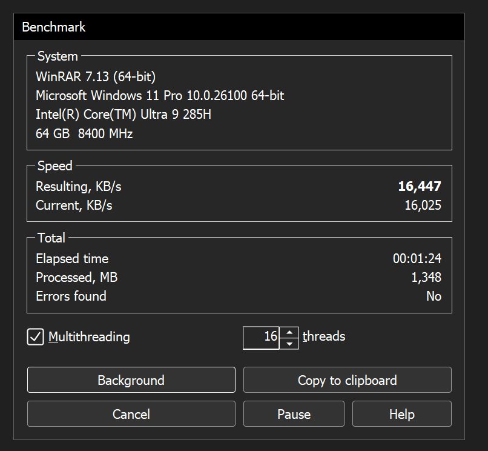Click the elapsed time value 00:01:24

[417, 259]
